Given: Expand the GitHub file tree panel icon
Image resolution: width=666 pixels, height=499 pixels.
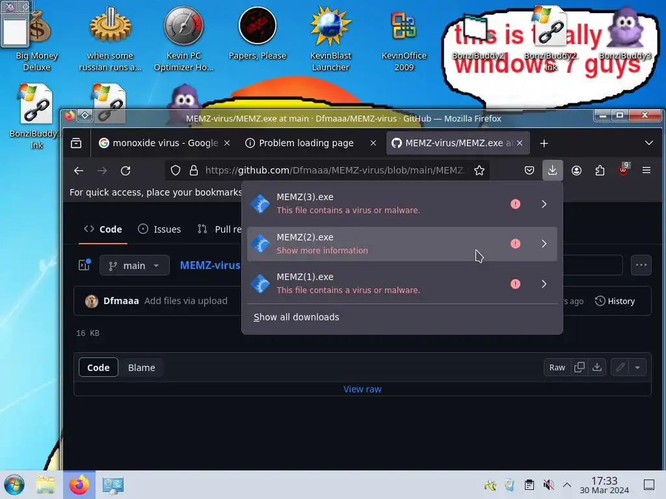Looking at the screenshot, I should coord(84,265).
